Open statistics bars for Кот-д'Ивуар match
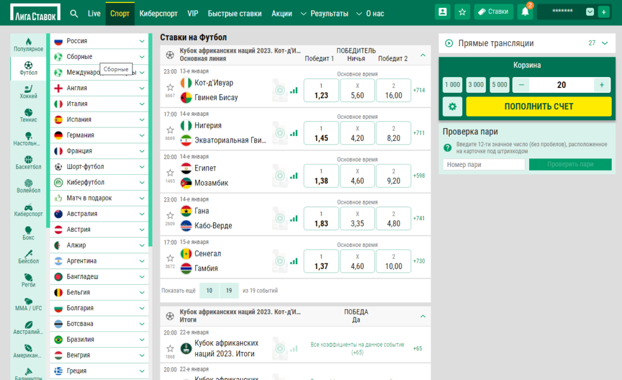Viewport: 622px width, 380px height. 293,90
